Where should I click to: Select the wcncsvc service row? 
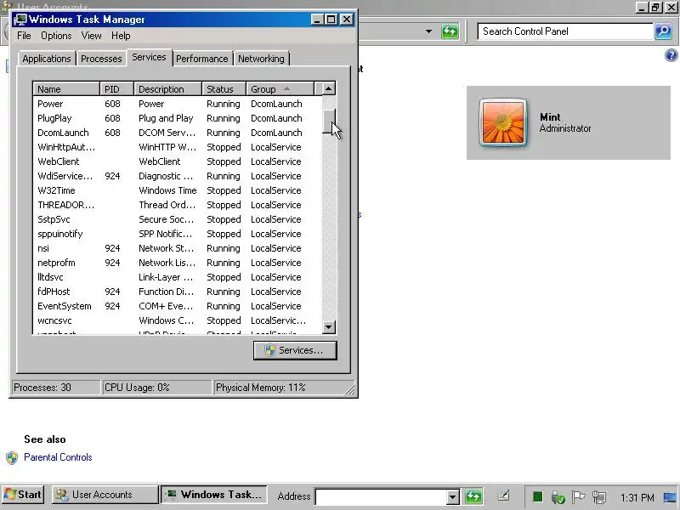(178, 320)
